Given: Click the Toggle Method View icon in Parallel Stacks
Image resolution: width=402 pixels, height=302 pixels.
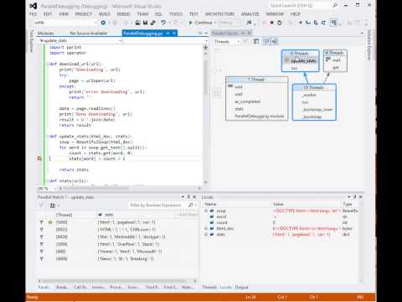Looking at the screenshot, I should (x=256, y=42).
